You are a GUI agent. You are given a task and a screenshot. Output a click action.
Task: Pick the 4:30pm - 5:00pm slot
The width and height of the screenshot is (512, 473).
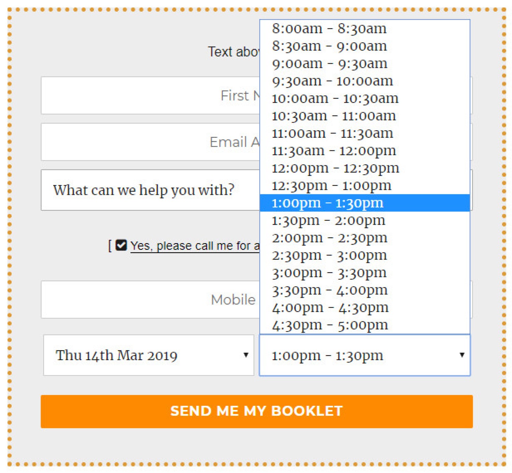pyautogui.click(x=365, y=325)
